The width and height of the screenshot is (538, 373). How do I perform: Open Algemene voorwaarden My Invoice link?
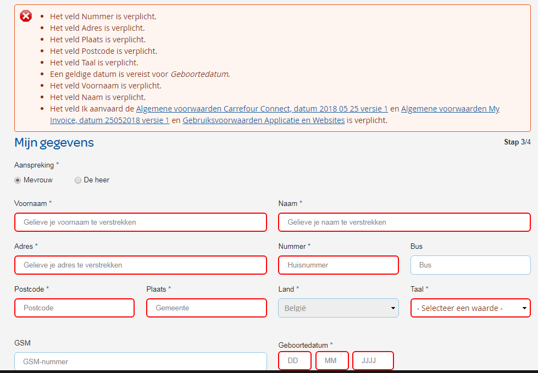click(x=450, y=109)
